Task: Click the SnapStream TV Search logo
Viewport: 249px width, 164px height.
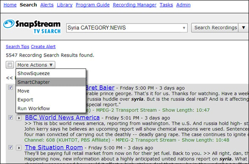Action: pos(32,27)
